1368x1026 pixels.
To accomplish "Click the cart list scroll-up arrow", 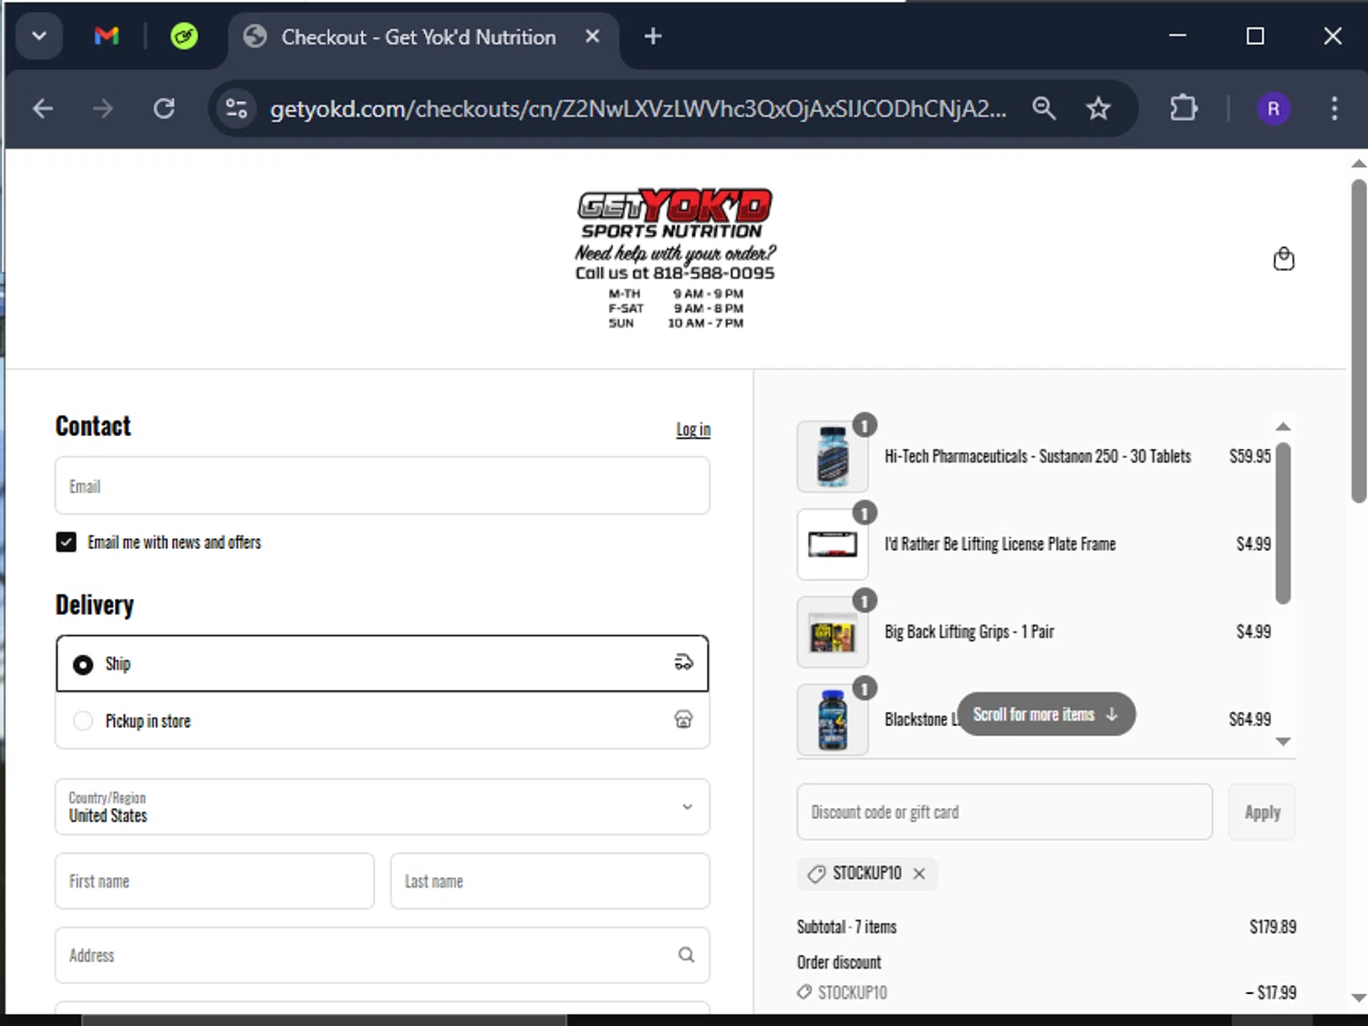I will 1283,427.
